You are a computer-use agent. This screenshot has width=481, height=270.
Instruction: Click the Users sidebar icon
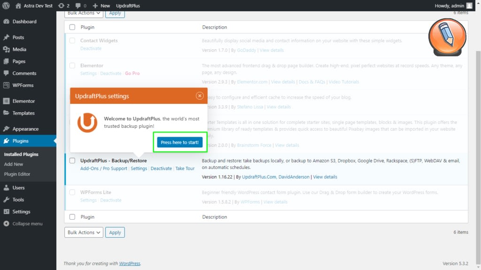(x=6, y=187)
